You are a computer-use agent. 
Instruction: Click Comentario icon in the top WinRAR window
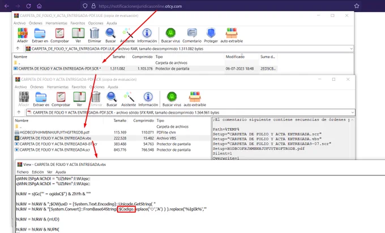click(x=192, y=33)
